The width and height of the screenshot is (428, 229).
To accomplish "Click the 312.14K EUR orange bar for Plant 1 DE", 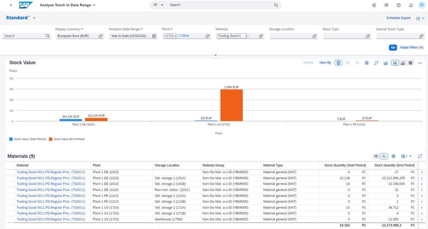I will tap(96, 120).
